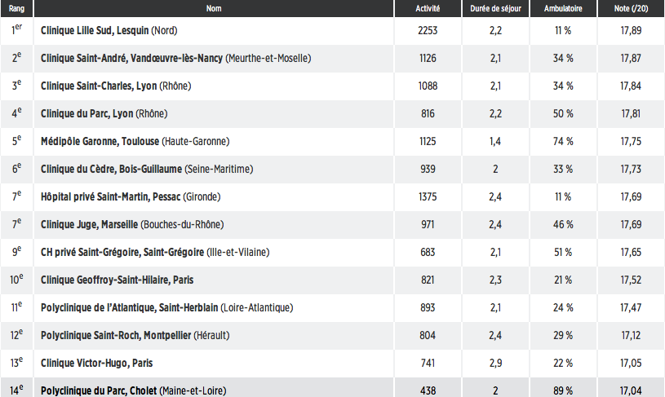Viewport: 665px width, 397px height.
Task: Open Clinique Victor-Hugo, Paris entry
Action: (x=97, y=363)
